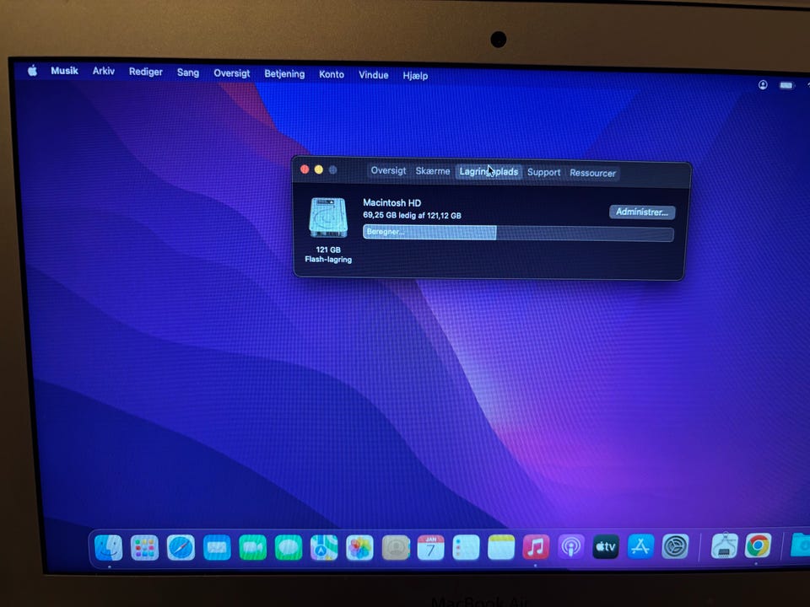Click the '69,25 GB ledig af 121,12 GB' text
Image resolution: width=810 pixels, height=607 pixels.
(412, 215)
